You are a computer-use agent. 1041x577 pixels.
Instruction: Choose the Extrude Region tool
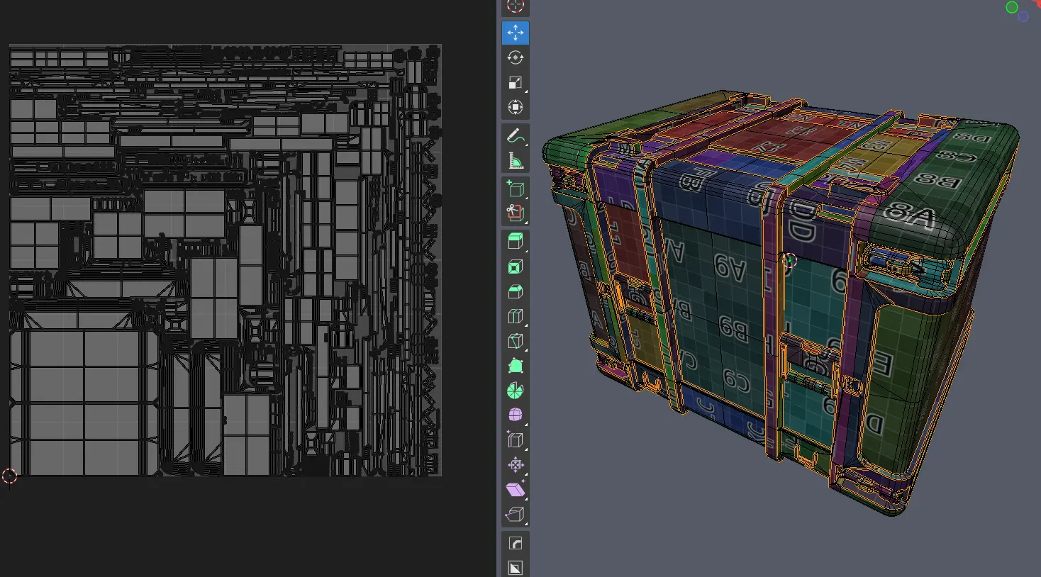516,242
